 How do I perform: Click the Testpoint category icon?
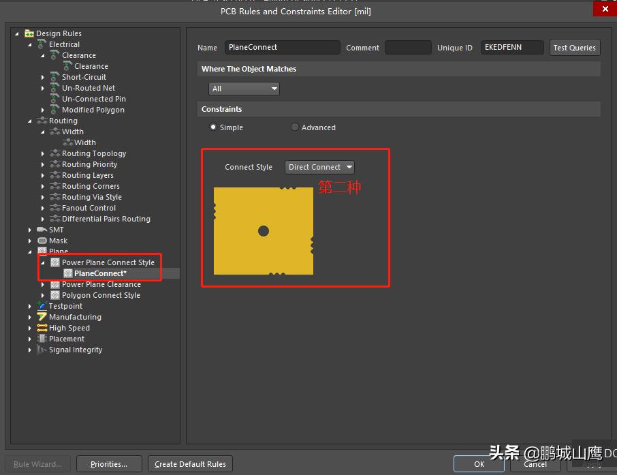42,306
